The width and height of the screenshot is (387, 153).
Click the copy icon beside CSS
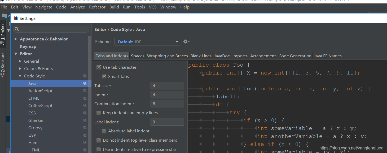coord(85,113)
